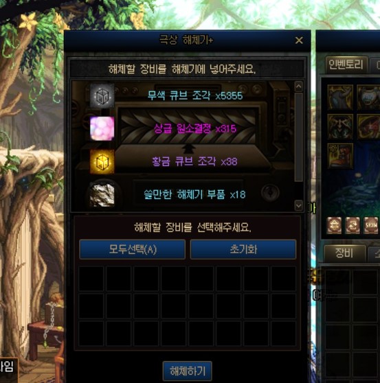Click the 황금 큐브 조각 gold cube icon
This screenshot has width=380, height=383.
[x=102, y=161]
